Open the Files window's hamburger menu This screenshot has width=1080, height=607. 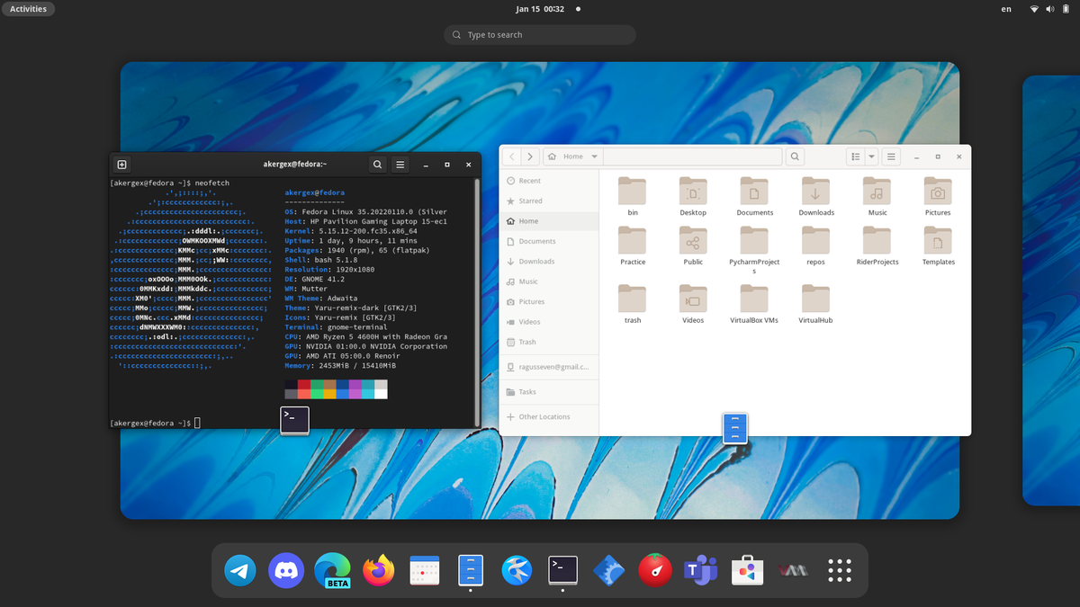[x=891, y=156]
